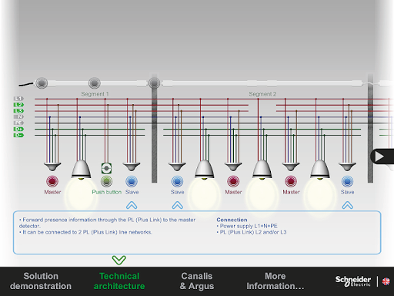
Task: Select the red Master detector in Segment 1
Action: (52, 181)
